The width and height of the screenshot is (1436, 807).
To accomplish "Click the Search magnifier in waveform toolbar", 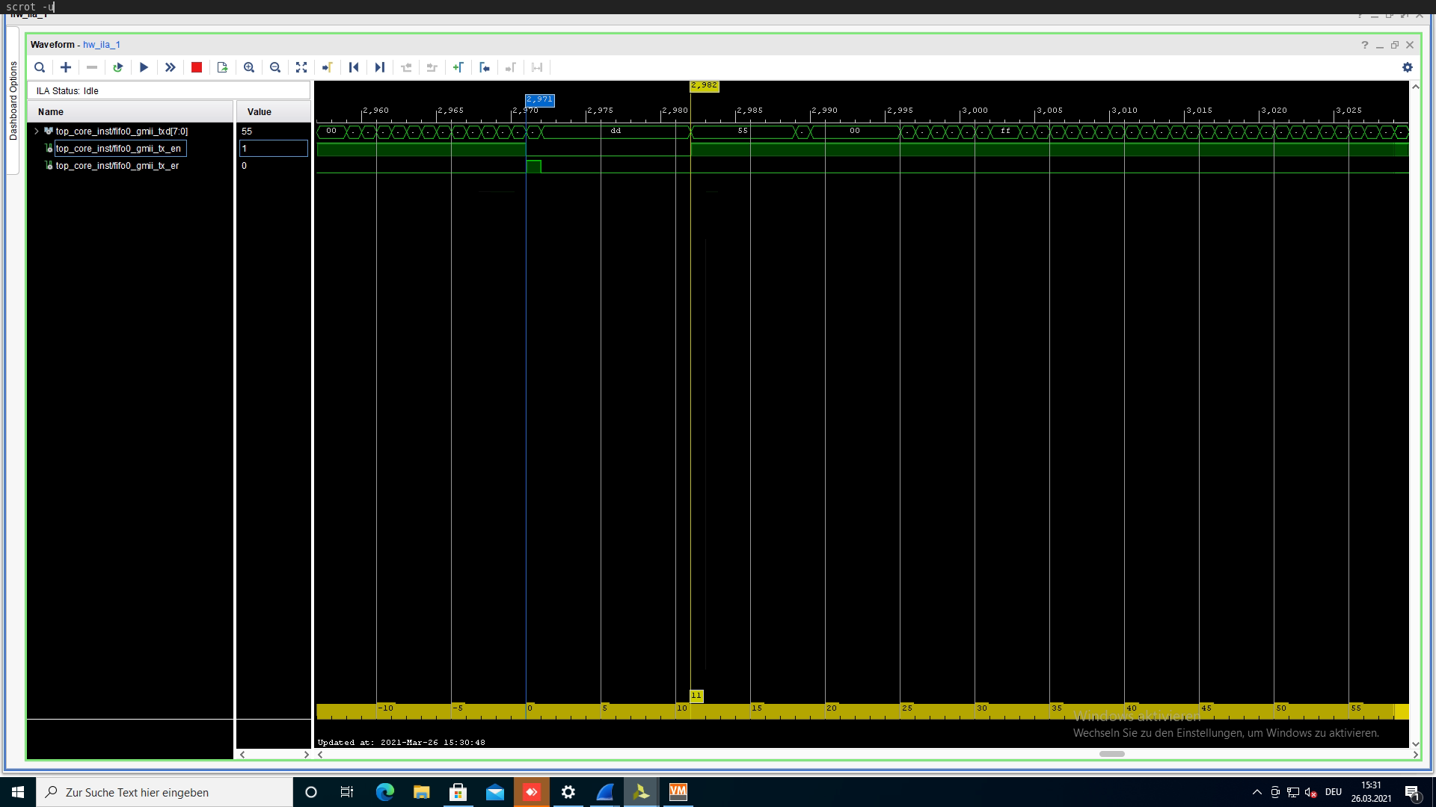I will (x=40, y=67).
